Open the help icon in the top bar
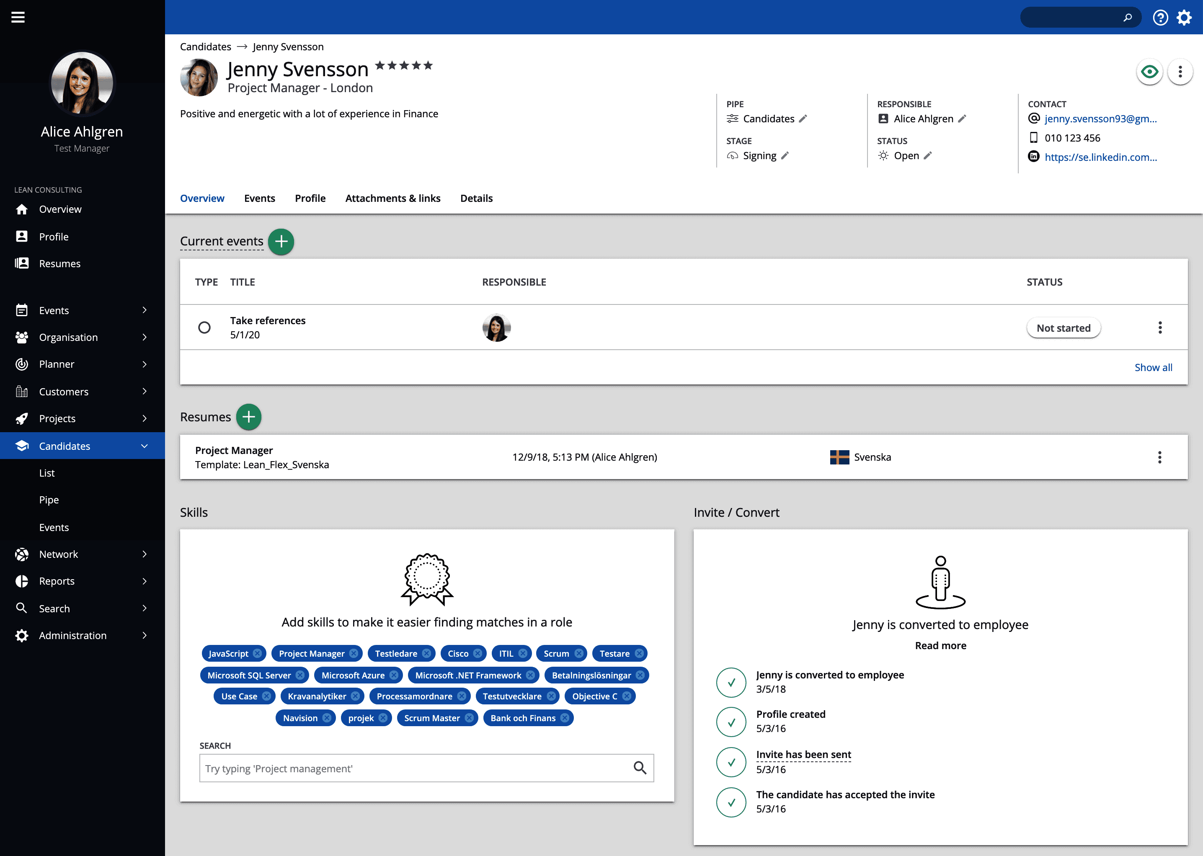The width and height of the screenshot is (1203, 856). click(x=1160, y=17)
